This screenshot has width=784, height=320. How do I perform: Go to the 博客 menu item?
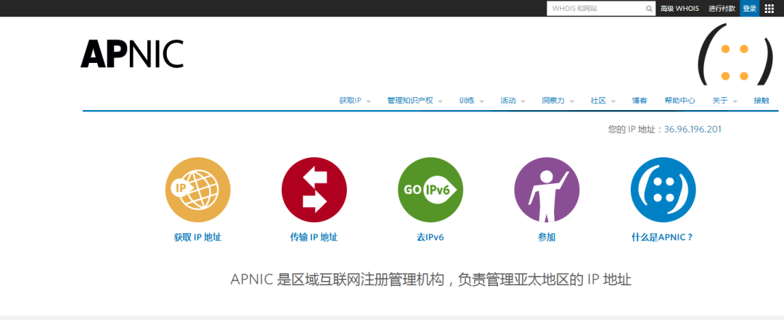640,100
